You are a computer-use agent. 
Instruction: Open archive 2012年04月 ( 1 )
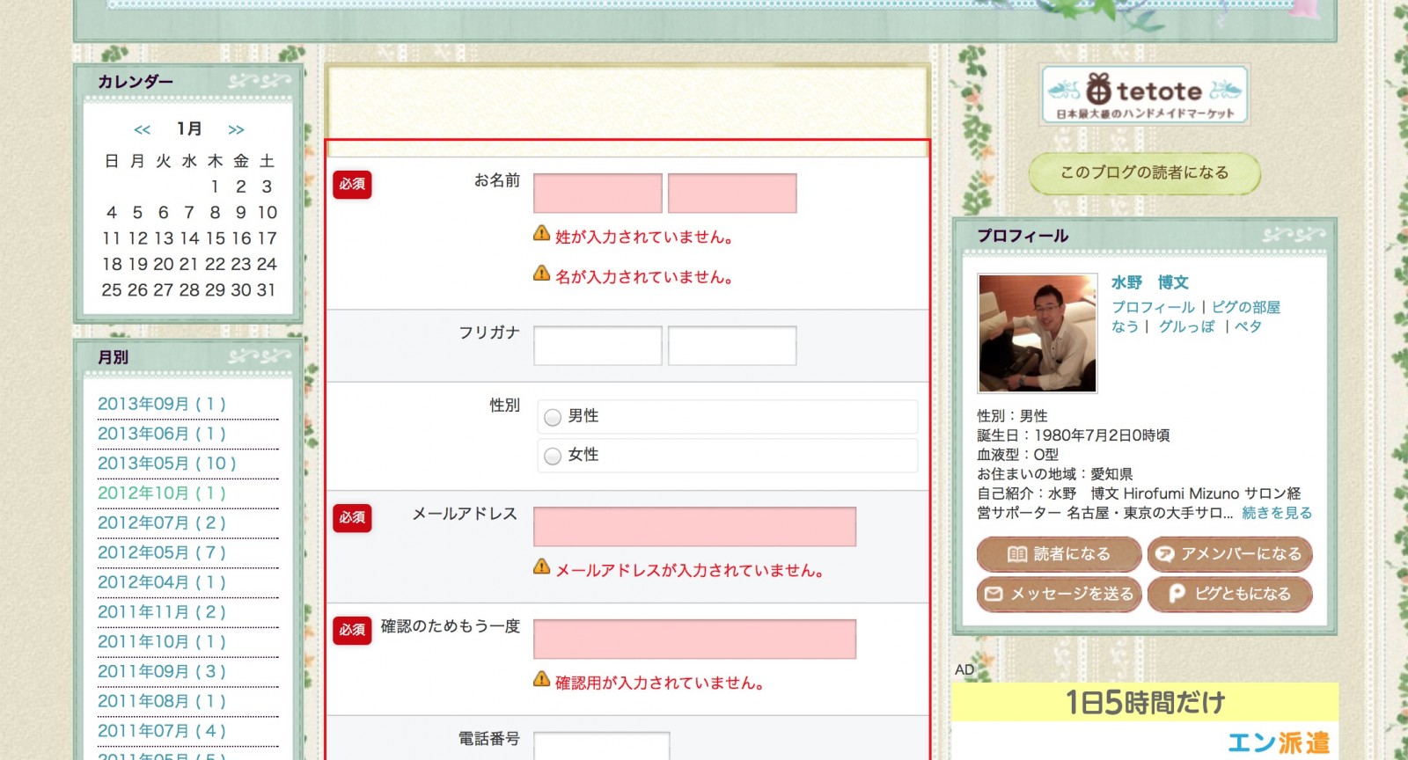[x=162, y=582]
